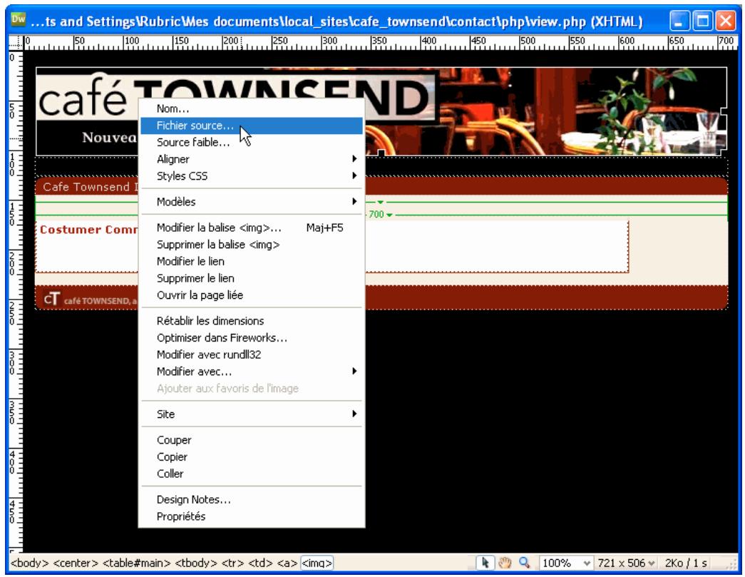The image size is (745, 577).
Task: Open Propriétés menu entry
Action: pos(251,516)
